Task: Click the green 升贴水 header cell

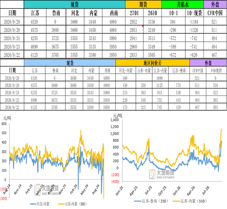Action: pos(182,5)
